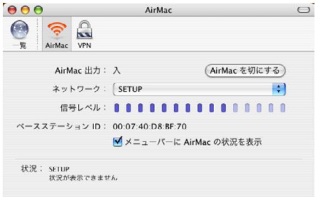Close the AirMac window with red button
The image size is (315, 198).
pyautogui.click(x=12, y=10)
